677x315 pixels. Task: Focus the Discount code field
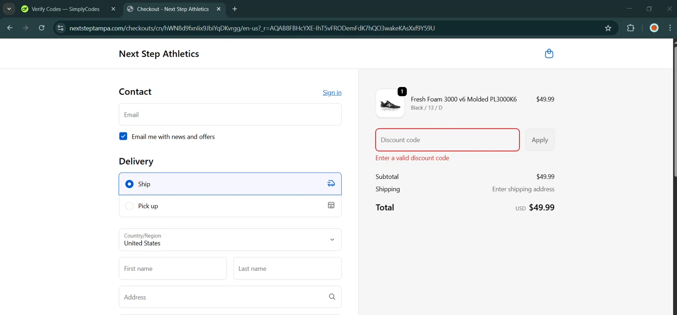coord(447,140)
